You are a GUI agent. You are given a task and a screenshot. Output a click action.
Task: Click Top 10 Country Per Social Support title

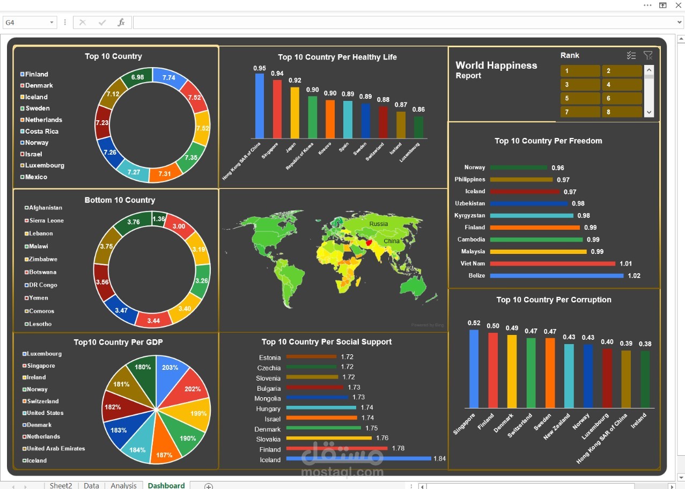[327, 341]
